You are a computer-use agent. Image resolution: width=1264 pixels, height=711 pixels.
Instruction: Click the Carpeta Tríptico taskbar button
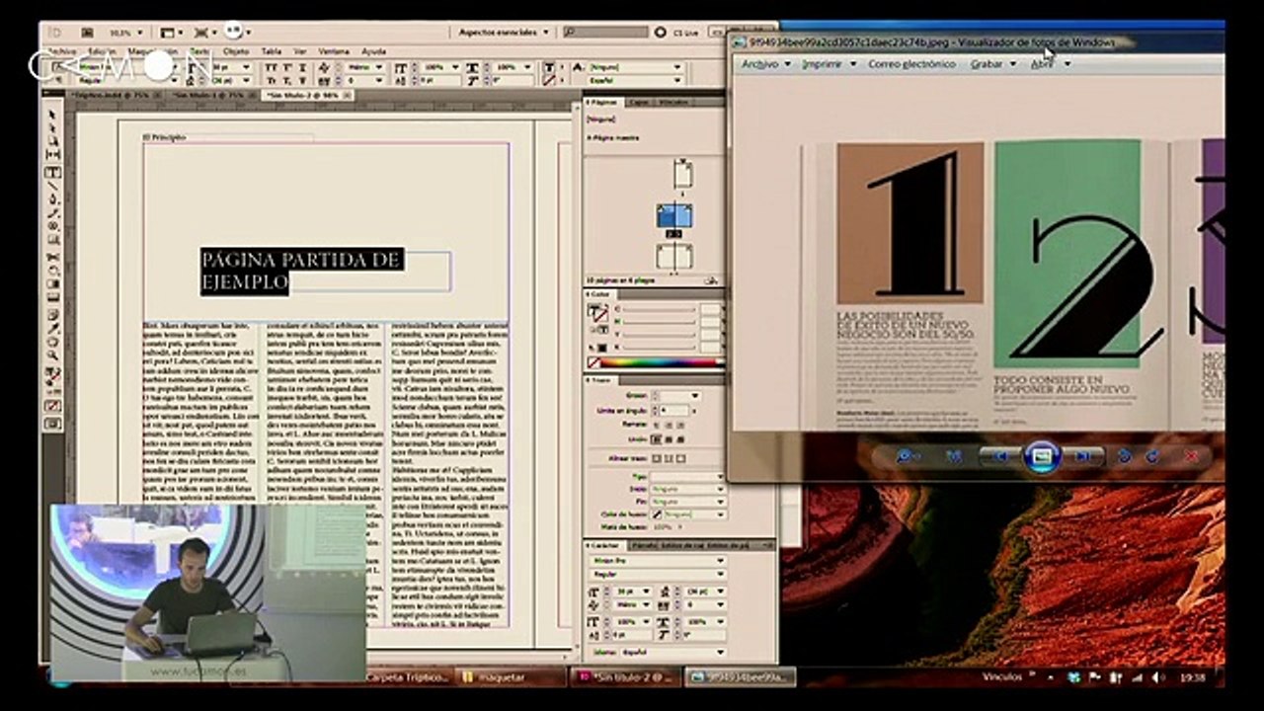408,677
